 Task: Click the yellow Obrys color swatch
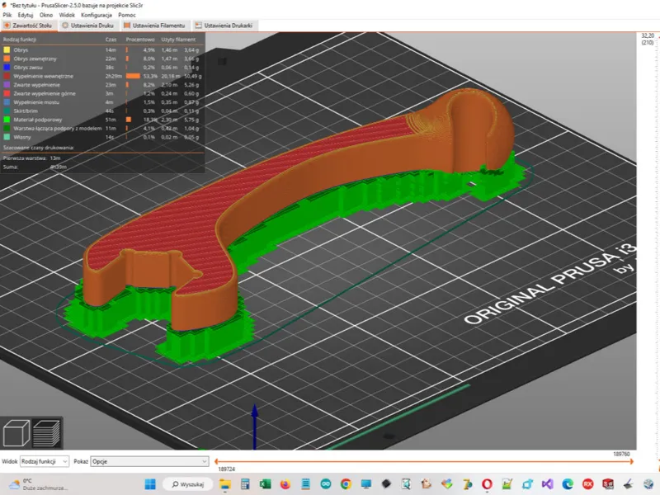pos(7,49)
